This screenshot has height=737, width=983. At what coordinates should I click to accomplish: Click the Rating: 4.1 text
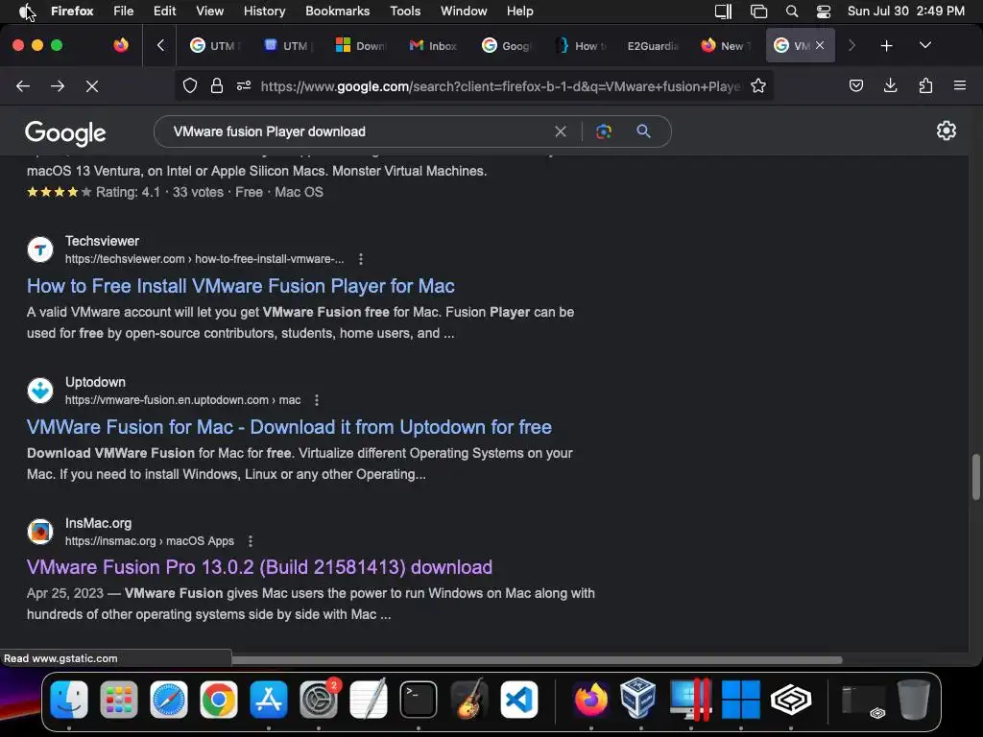pos(128,192)
